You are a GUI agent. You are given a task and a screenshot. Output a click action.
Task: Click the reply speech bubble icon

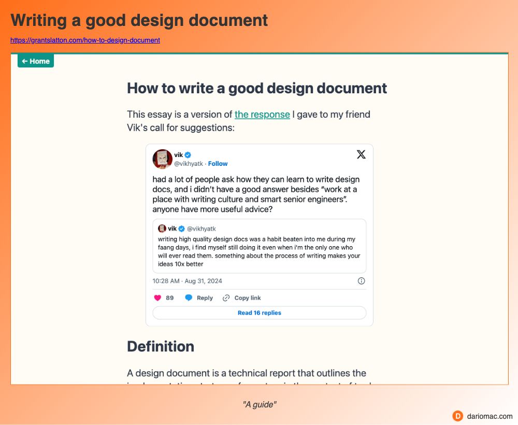click(x=189, y=298)
